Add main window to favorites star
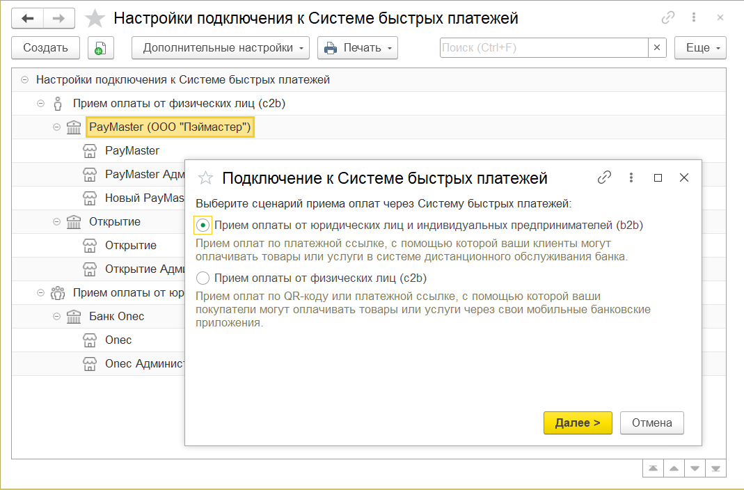The width and height of the screenshot is (744, 490). tap(95, 18)
